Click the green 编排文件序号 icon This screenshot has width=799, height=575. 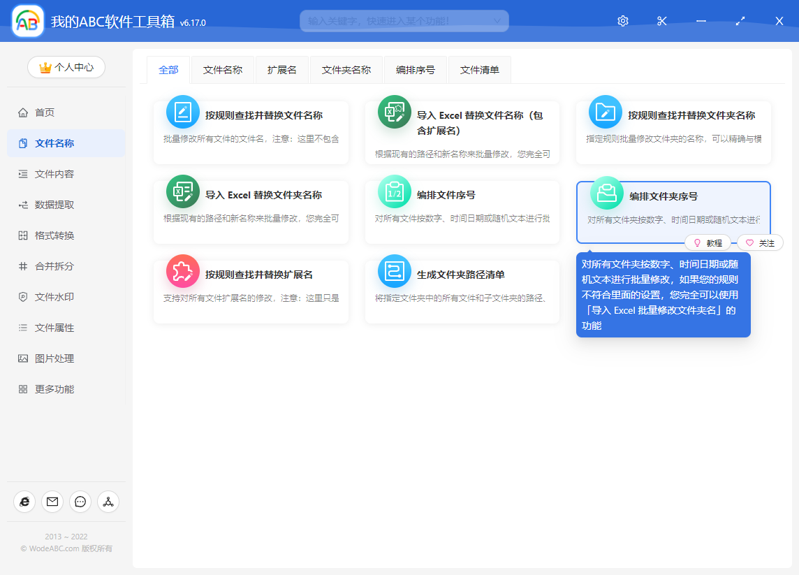tap(395, 191)
